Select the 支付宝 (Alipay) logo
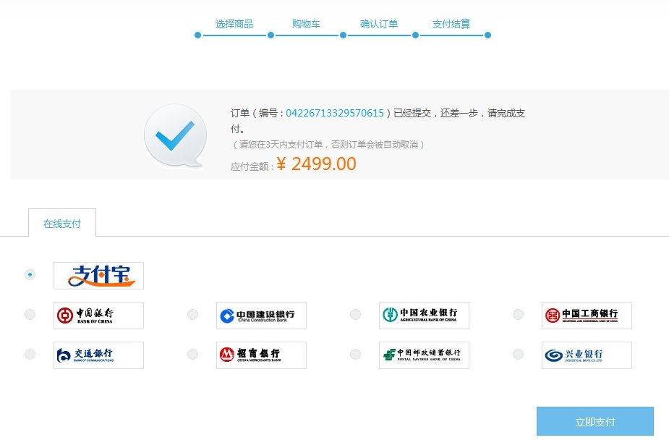Image resolution: width=669 pixels, height=440 pixels. coord(98,276)
